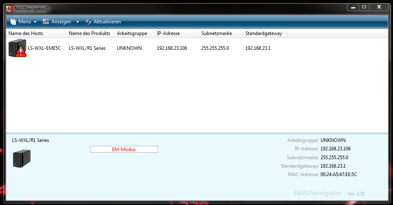Sort by the IP-Adresse column header
This screenshot has width=393, height=205.
pos(176,33)
